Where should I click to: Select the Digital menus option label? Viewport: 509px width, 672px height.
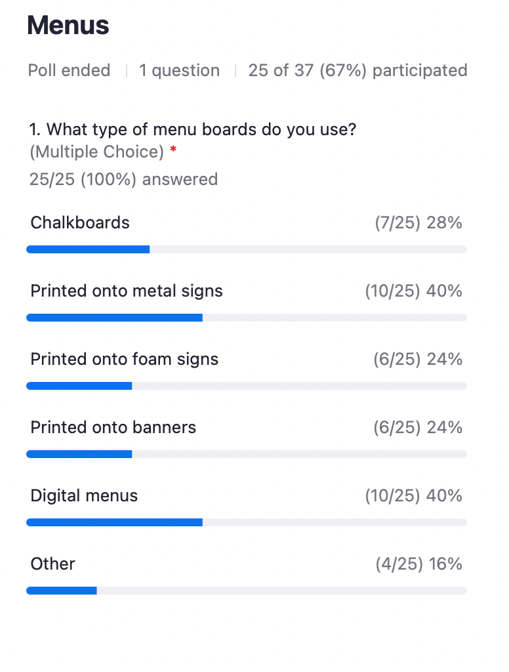(x=84, y=495)
